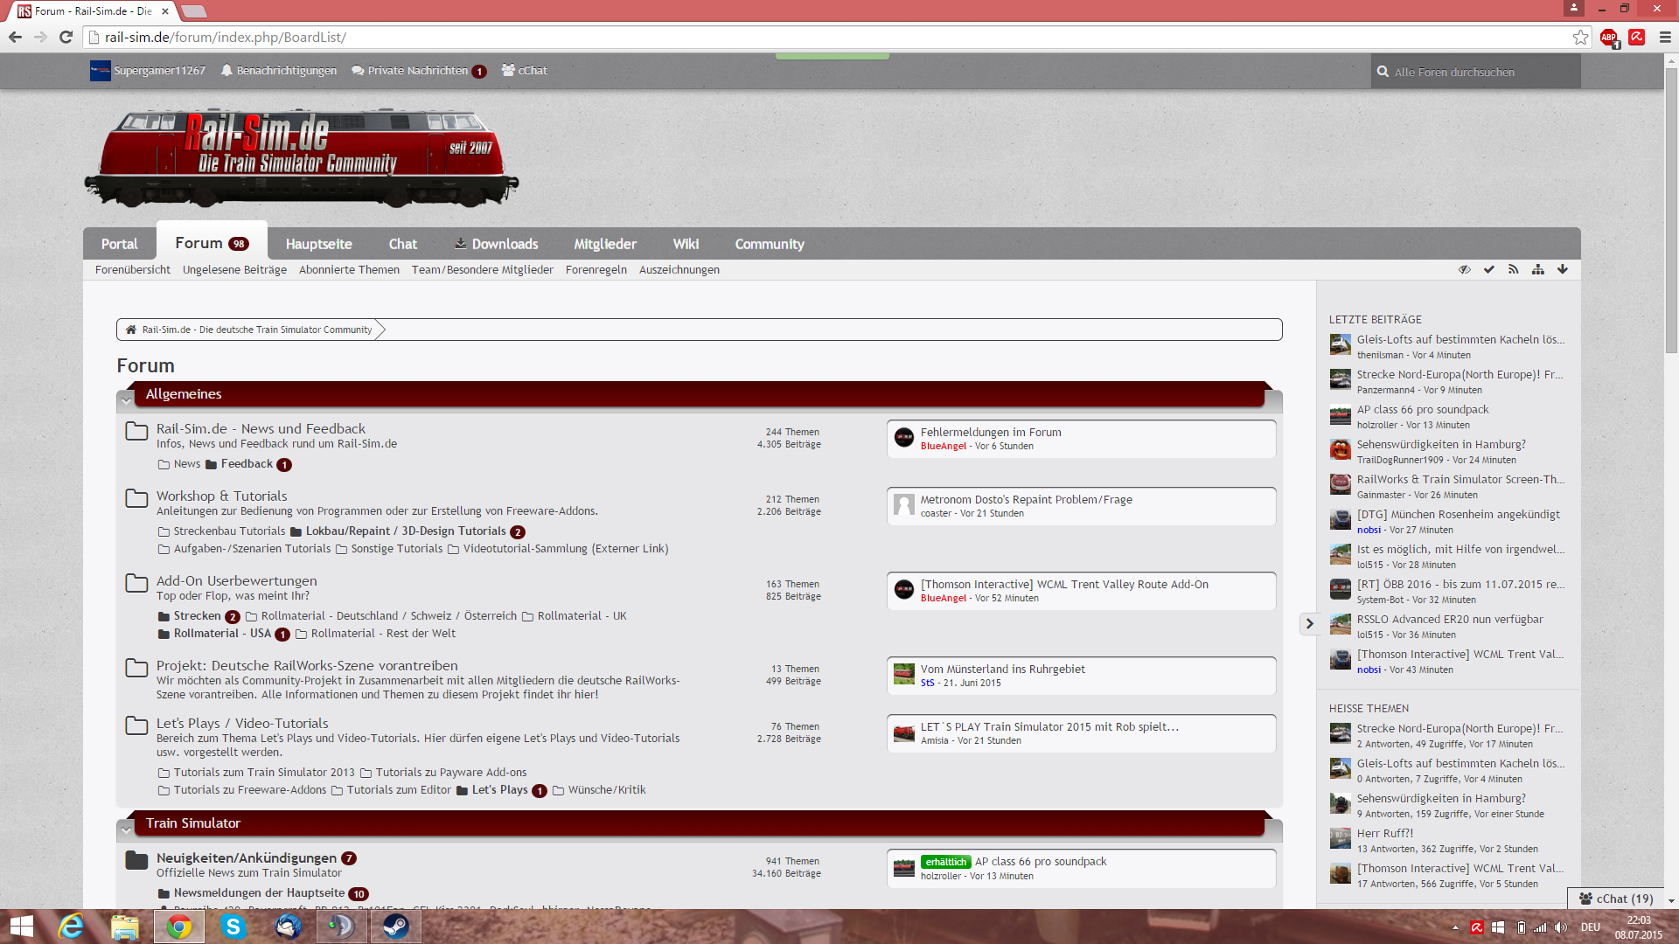Screen dimensions: 1679x944
Task: Collapse the Allgemeines category
Action: coord(126,400)
